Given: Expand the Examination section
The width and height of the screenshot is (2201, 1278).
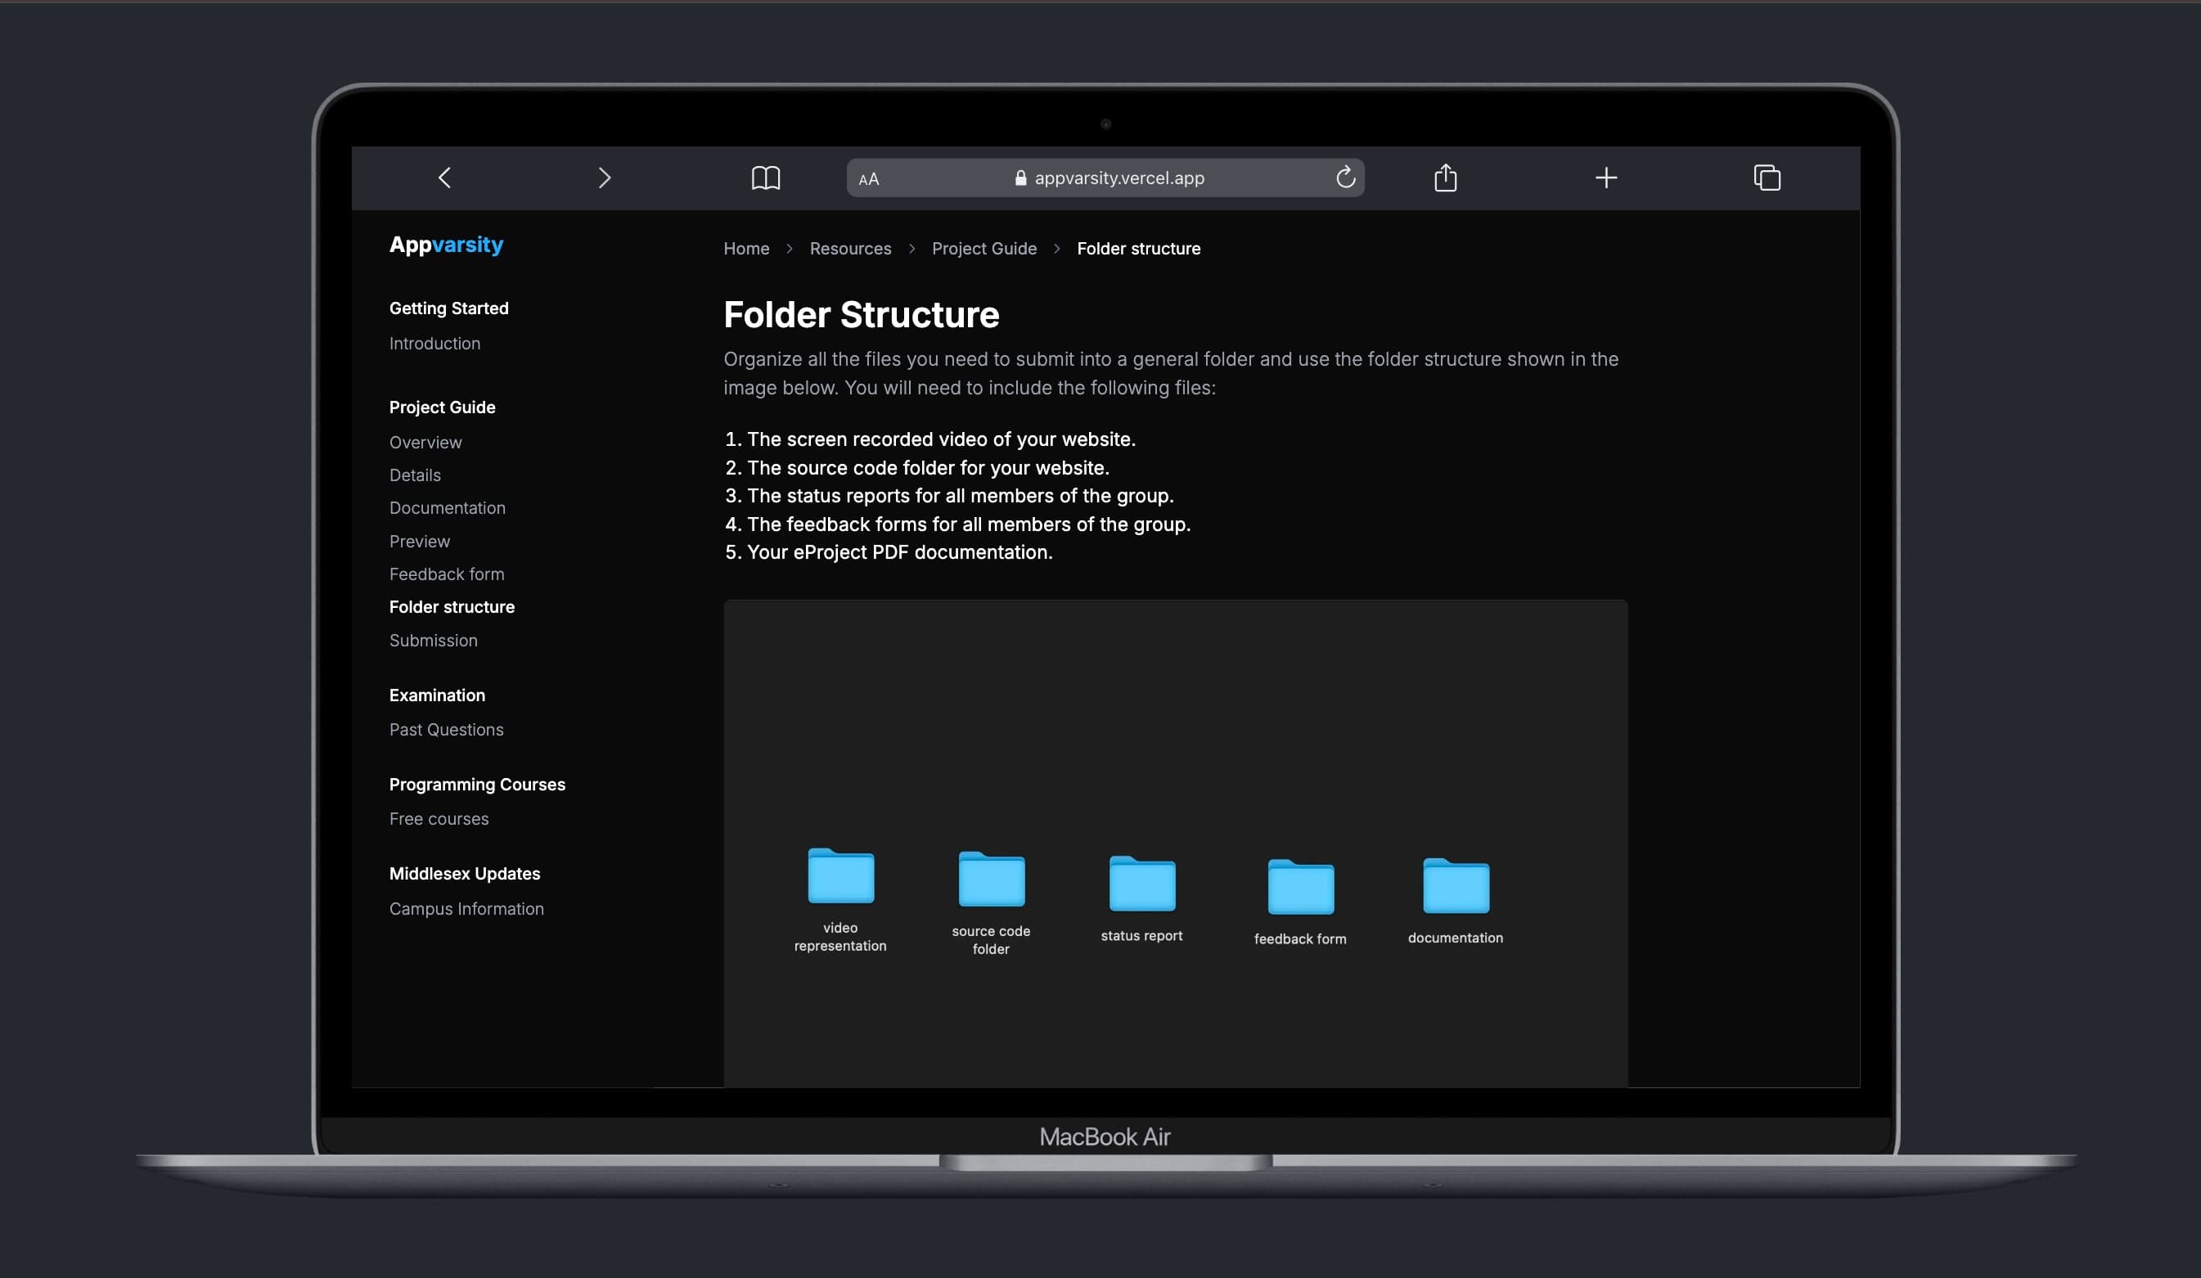Looking at the screenshot, I should (437, 697).
